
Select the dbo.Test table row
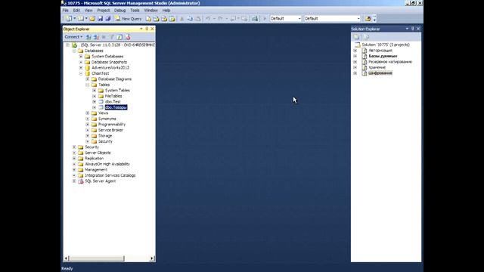(113, 101)
